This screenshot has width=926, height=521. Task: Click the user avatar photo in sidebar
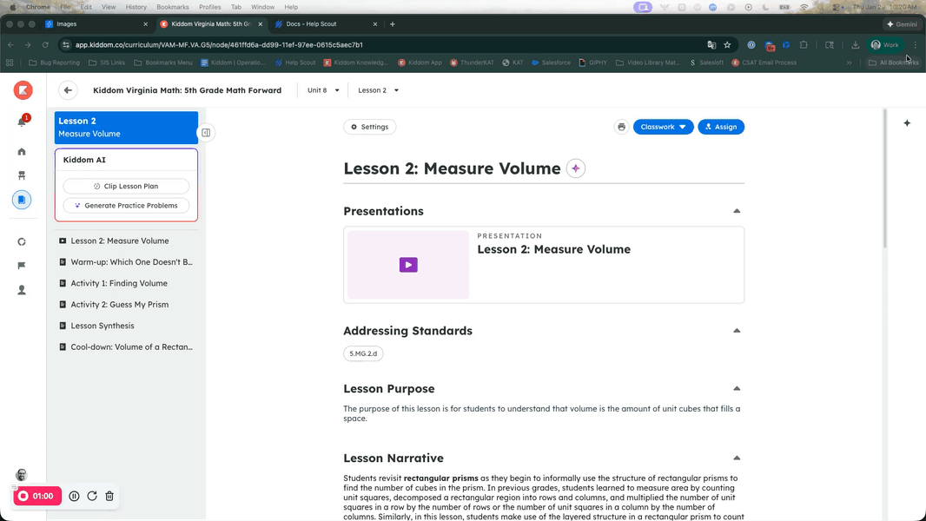(21, 475)
